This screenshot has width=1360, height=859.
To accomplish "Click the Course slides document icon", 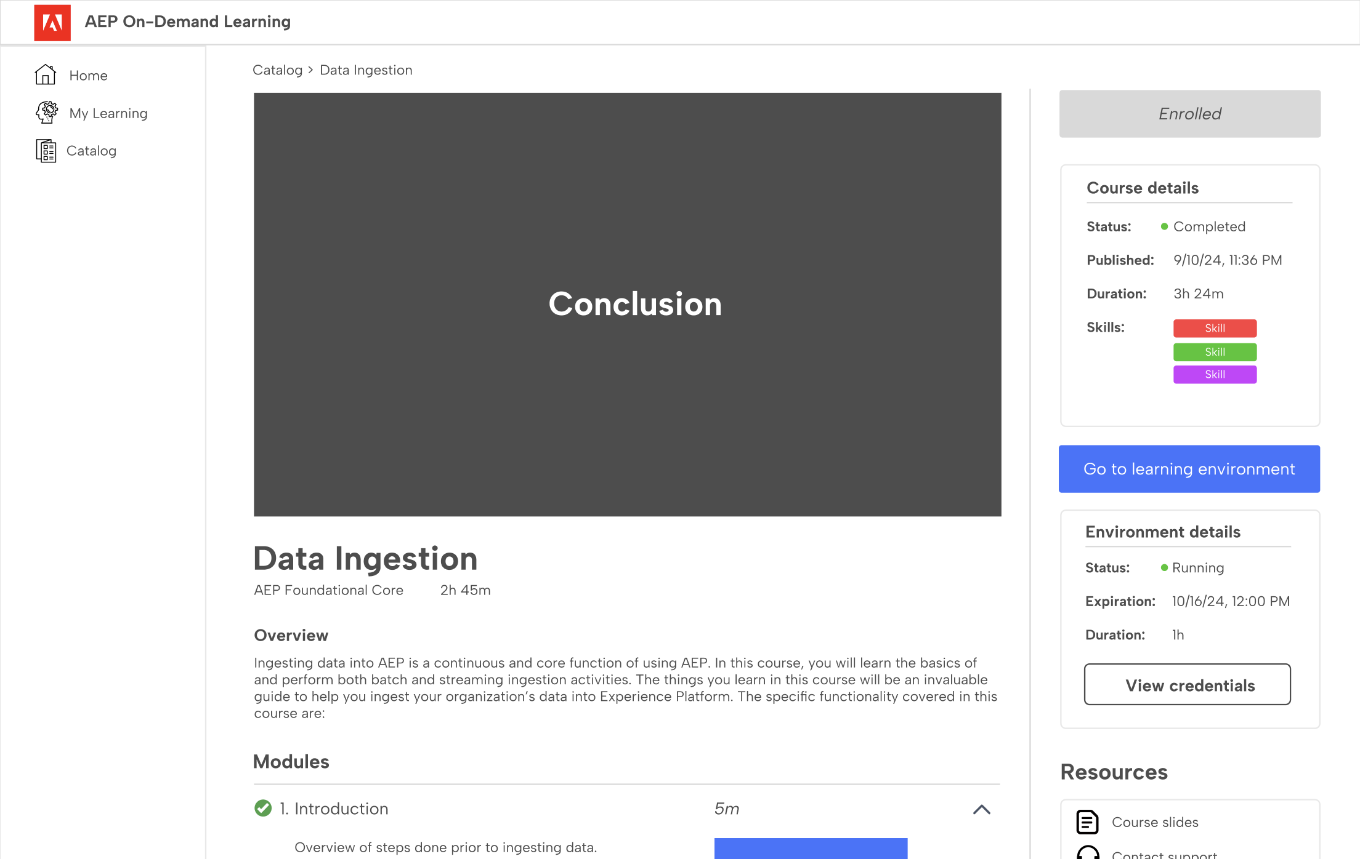I will [1087, 822].
